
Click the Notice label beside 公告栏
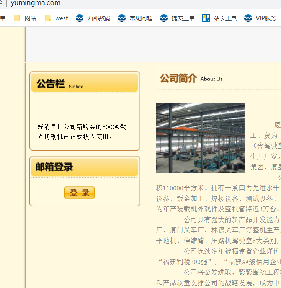[76, 87]
